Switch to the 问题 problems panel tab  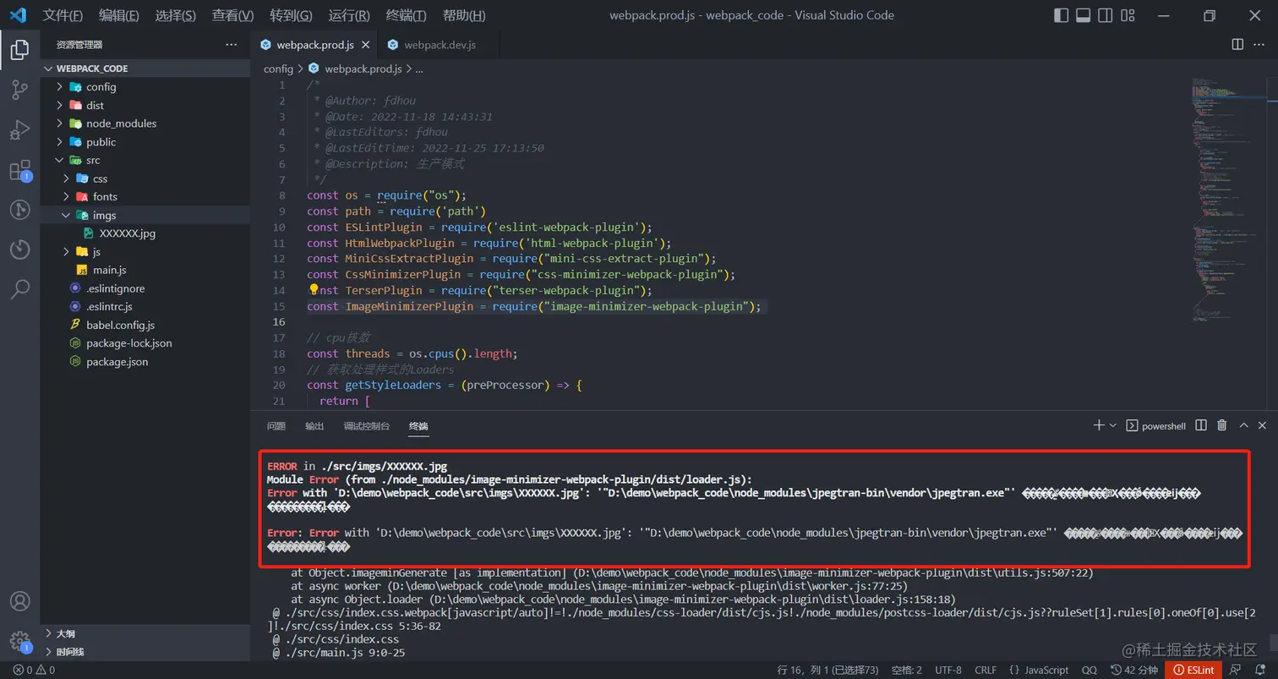[x=276, y=426]
